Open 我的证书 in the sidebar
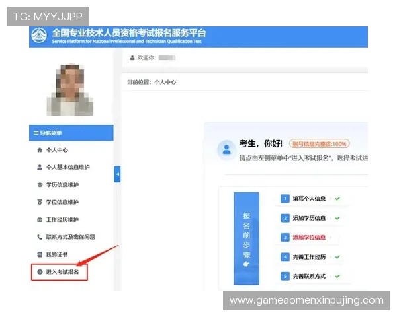Image resolution: width=397 pixels, height=317 pixels. 57,254
